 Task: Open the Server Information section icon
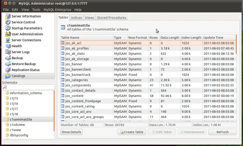point(8,16)
